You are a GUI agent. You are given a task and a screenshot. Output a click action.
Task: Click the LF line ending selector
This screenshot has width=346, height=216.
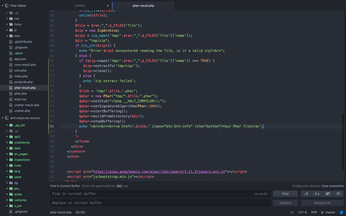(292, 212)
